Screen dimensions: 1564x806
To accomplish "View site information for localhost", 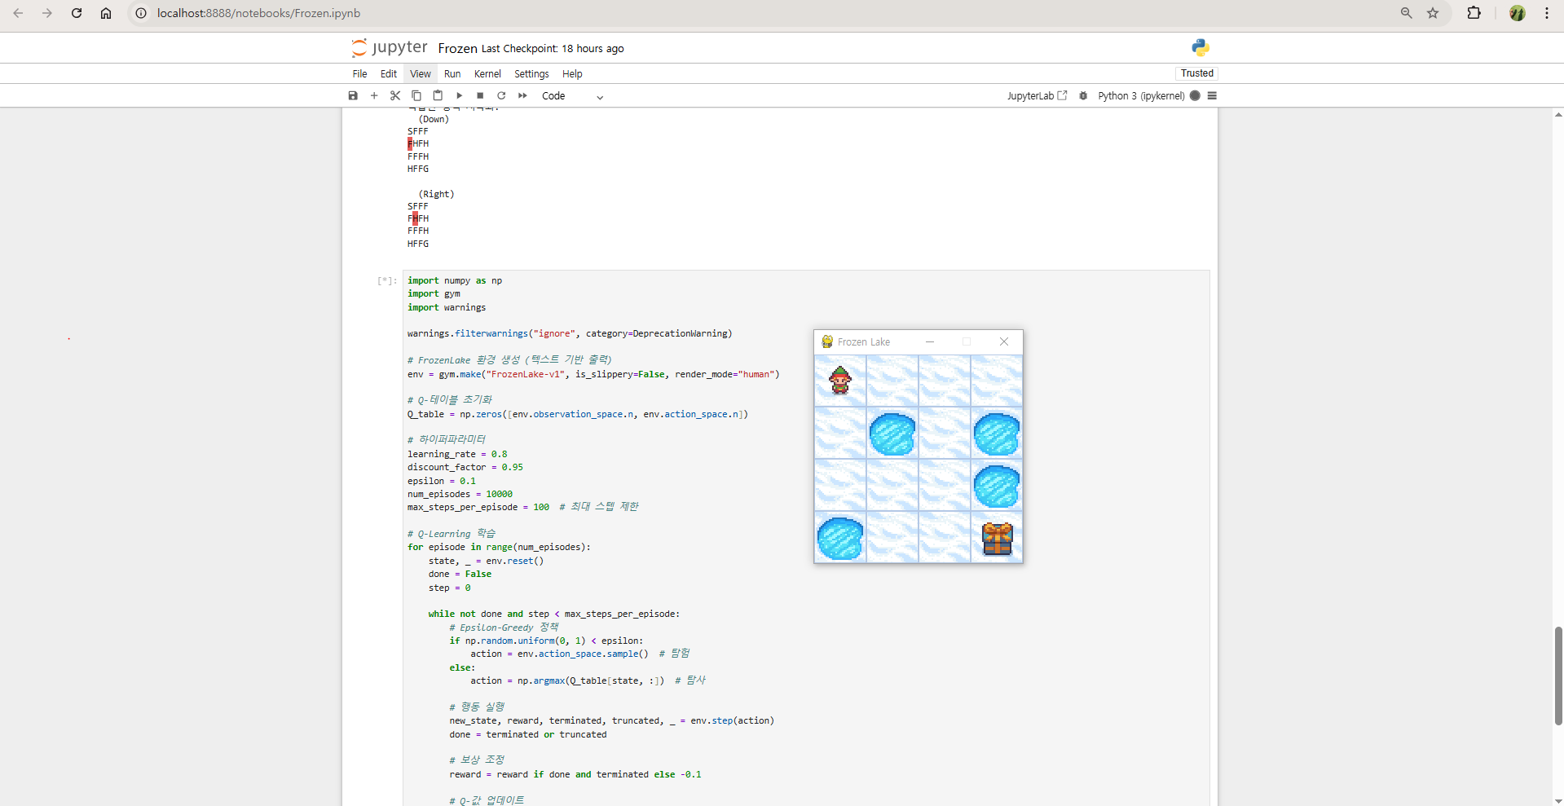I will click(x=141, y=13).
